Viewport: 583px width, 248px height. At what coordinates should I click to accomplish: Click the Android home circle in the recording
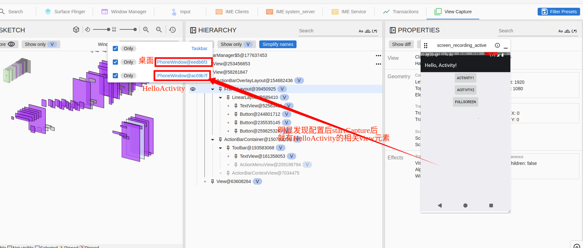(465, 205)
